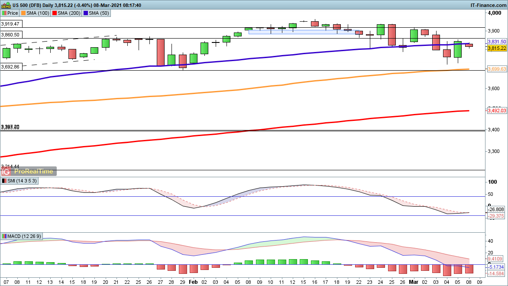
Task: Click the IG logo watermark
Action: pyautogui.click(x=6, y=171)
